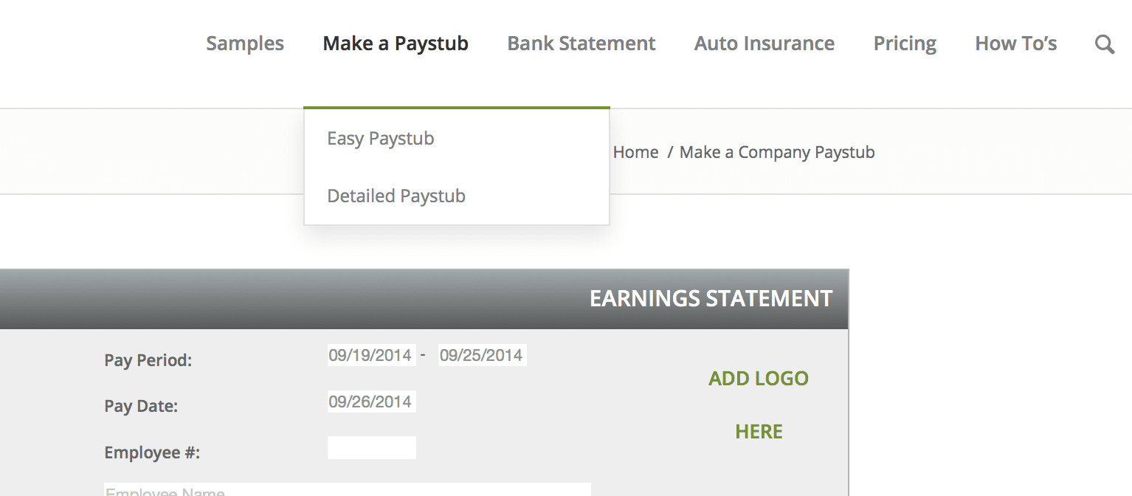1132x496 pixels.
Task: Edit the Pay Date field 09/26/2014
Action: coord(371,402)
